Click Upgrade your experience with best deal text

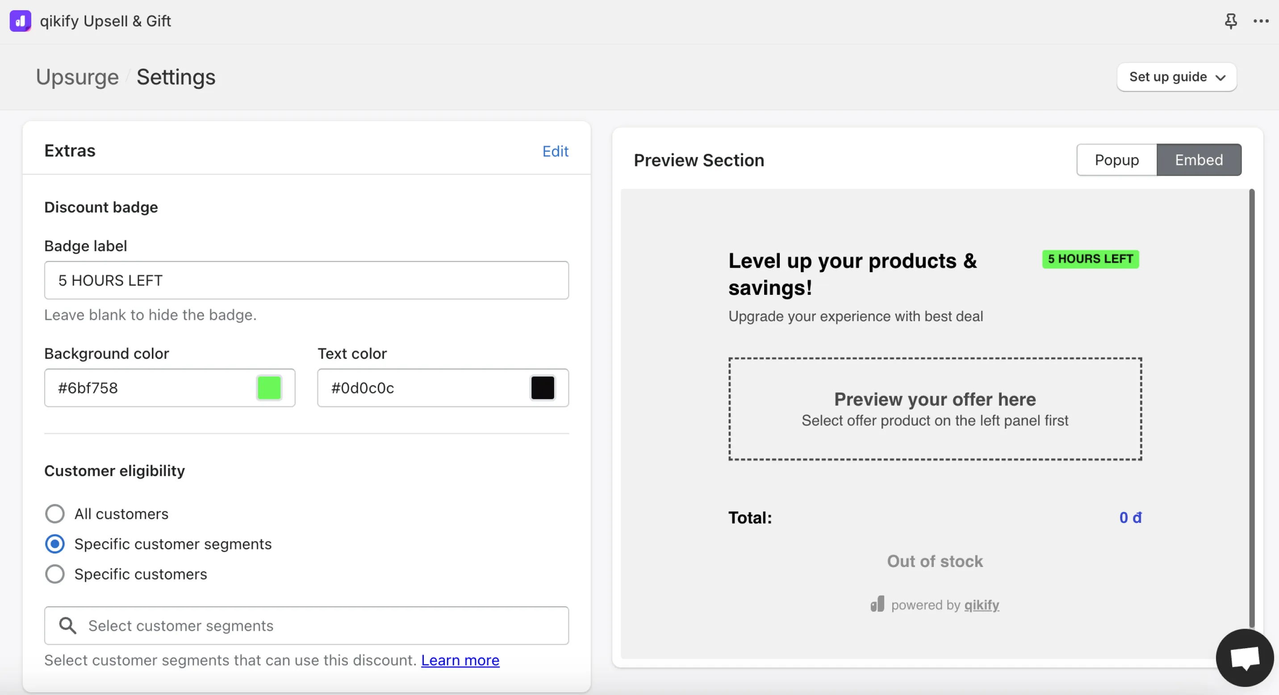pyautogui.click(x=856, y=316)
